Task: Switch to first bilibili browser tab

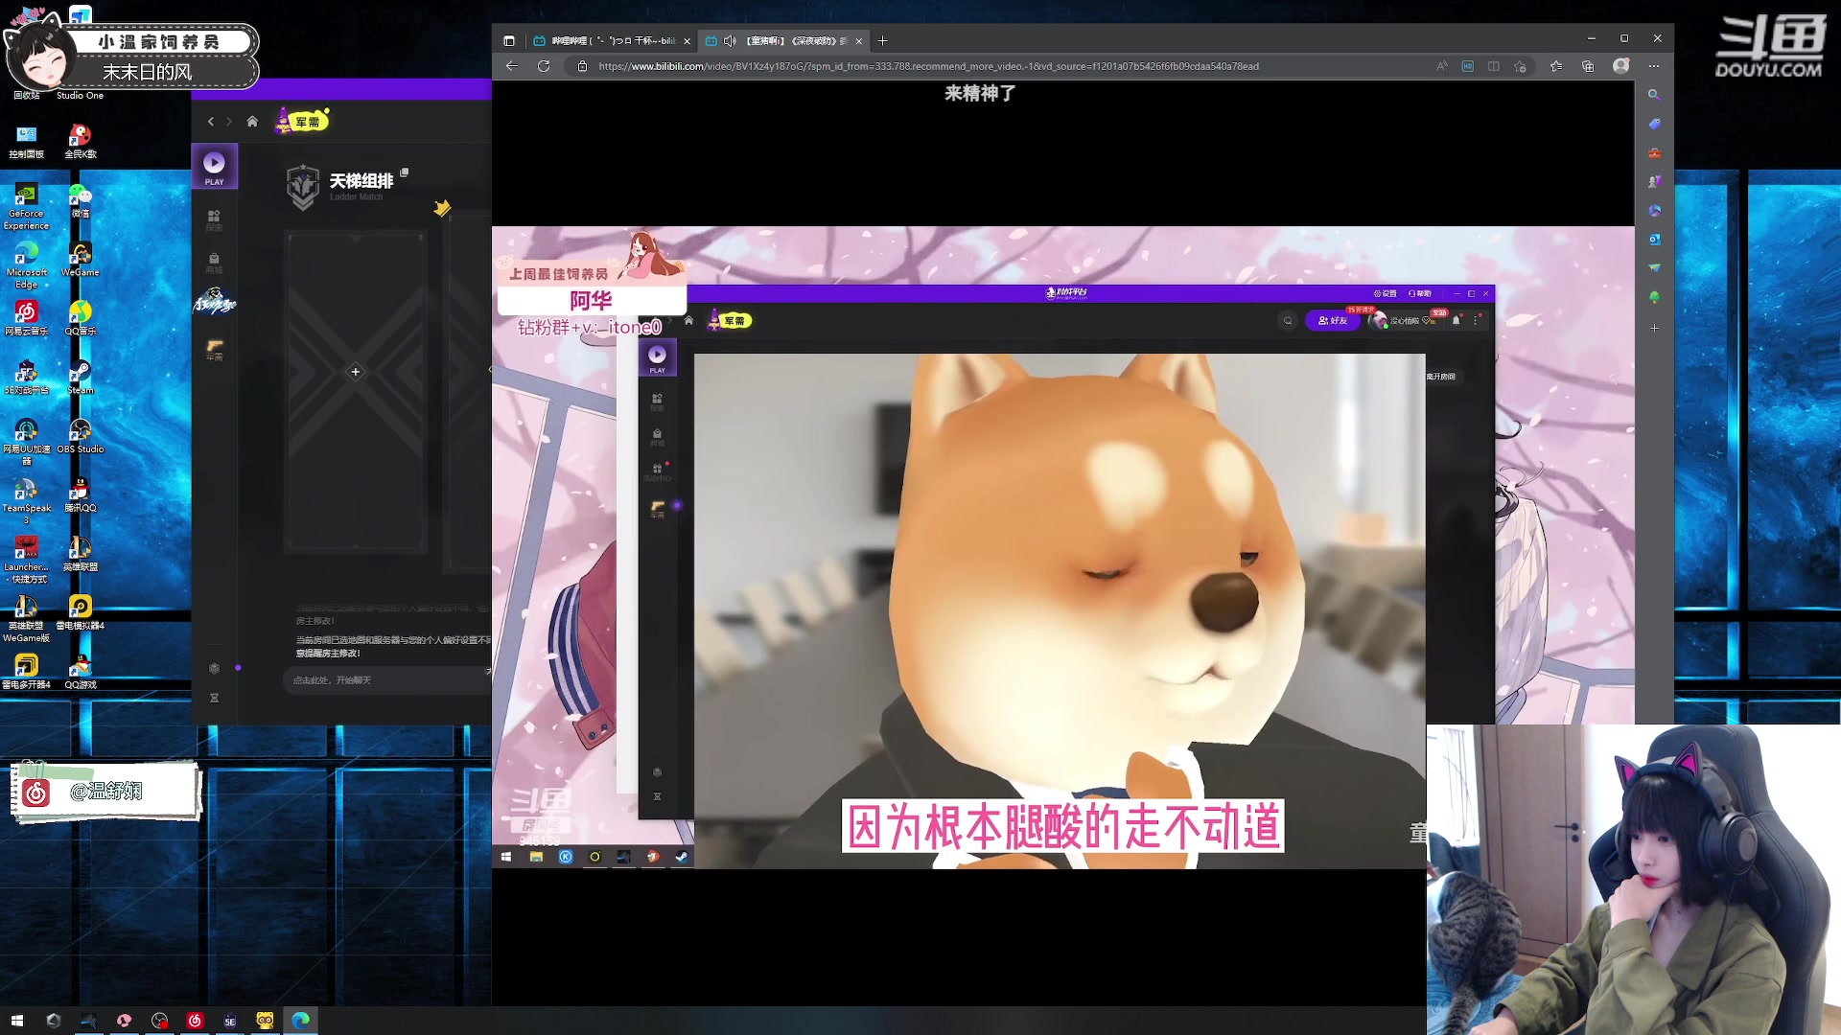Action: tap(611, 41)
